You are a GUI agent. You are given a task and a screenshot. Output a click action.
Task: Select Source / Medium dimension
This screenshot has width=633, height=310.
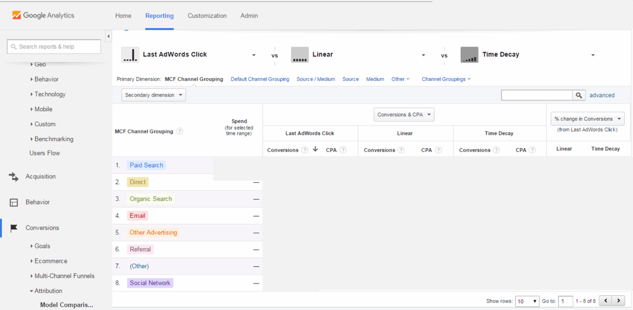tap(316, 79)
